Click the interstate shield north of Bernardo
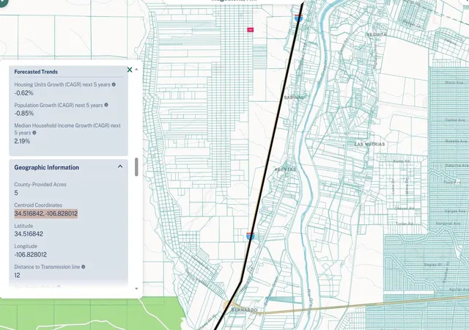 pos(251,236)
